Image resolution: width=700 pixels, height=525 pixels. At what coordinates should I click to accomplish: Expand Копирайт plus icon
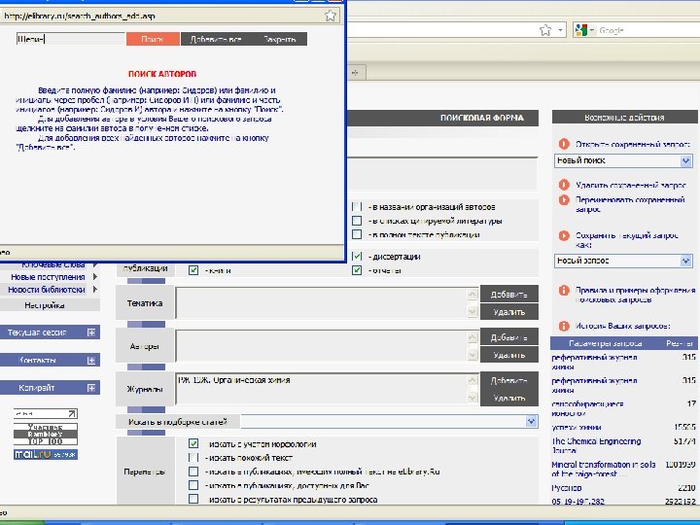click(91, 388)
